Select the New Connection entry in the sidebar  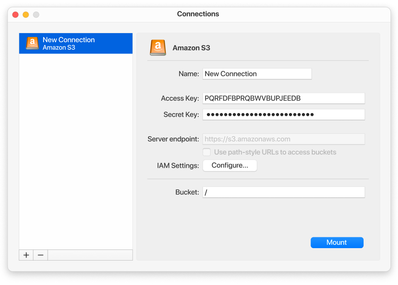[76, 43]
